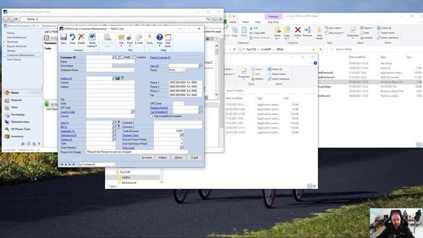Select AddIns folder in front Explorer tree
The image size is (423, 238).
point(126,177)
